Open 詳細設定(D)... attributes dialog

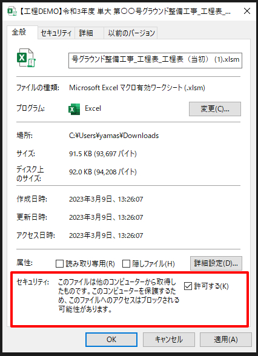point(216,263)
